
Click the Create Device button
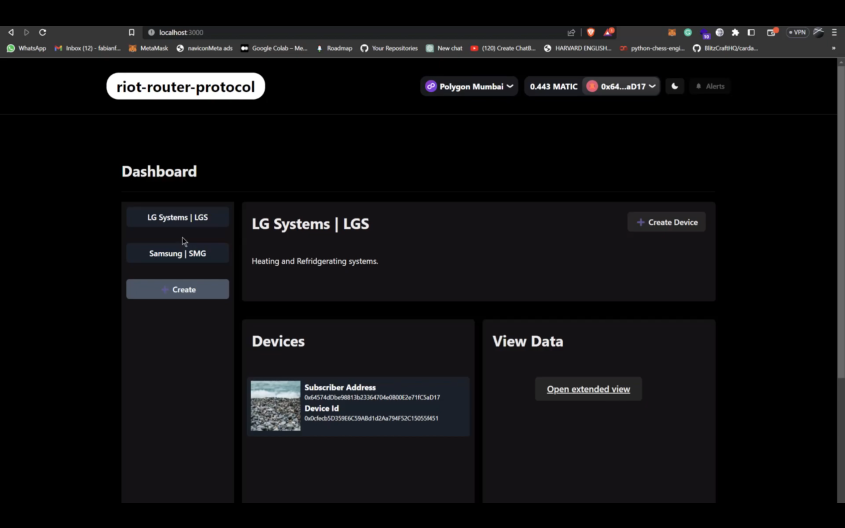[x=666, y=222]
